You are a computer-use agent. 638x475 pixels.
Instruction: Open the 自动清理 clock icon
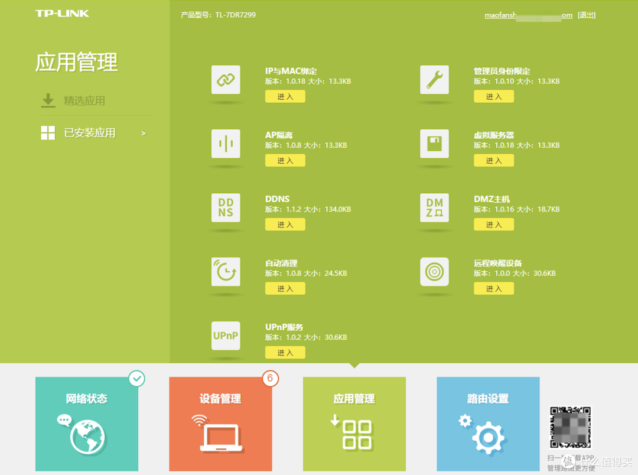coord(226,272)
